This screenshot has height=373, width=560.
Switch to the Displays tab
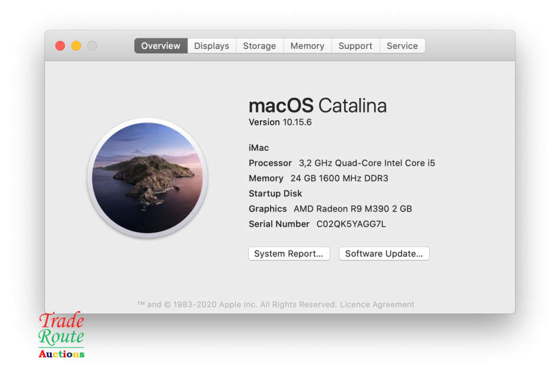point(211,45)
